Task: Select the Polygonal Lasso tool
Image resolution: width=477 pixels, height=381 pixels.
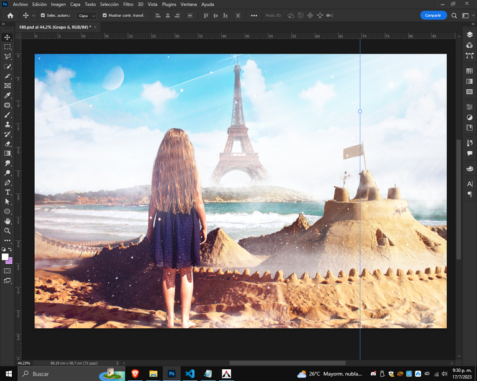Action: click(x=7, y=56)
